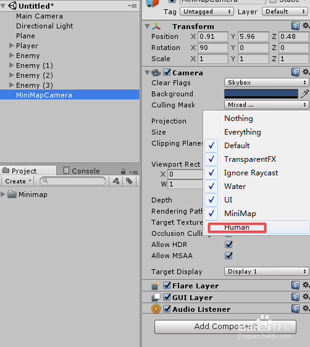Uncheck the Allow HDR checkbox
310x347 pixels.
click(228, 245)
